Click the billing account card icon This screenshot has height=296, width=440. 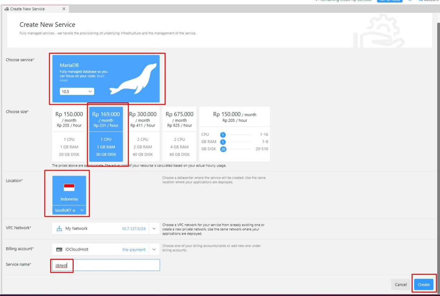tap(59, 249)
